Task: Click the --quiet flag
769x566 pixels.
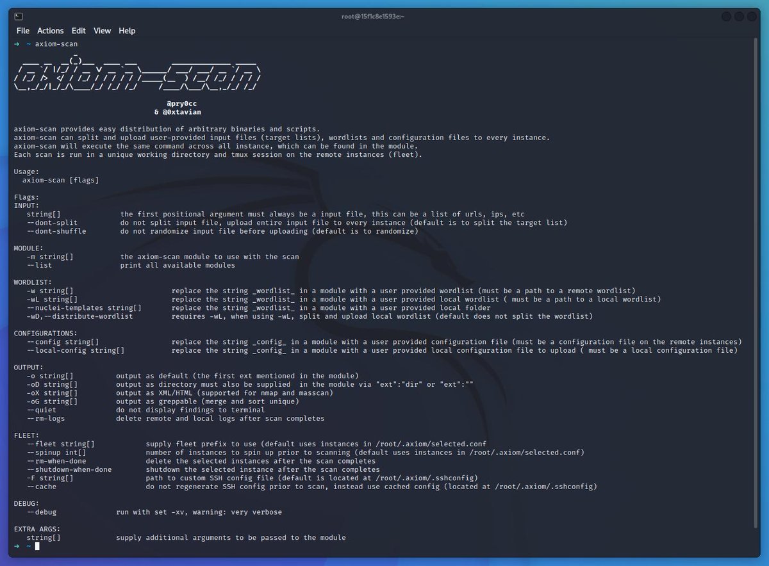Action: (41, 410)
